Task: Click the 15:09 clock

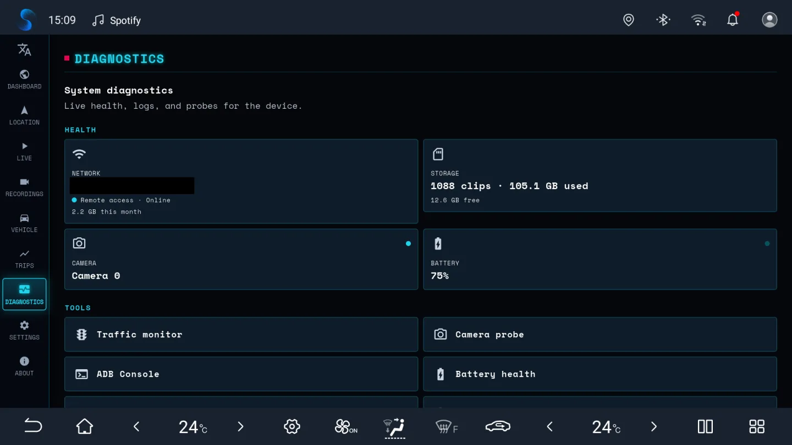Action: (62, 20)
